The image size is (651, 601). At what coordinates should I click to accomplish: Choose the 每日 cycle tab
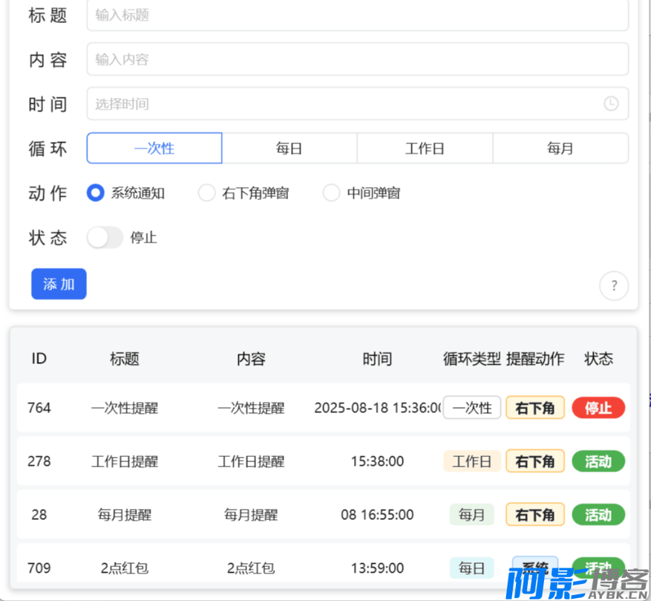[x=289, y=149]
